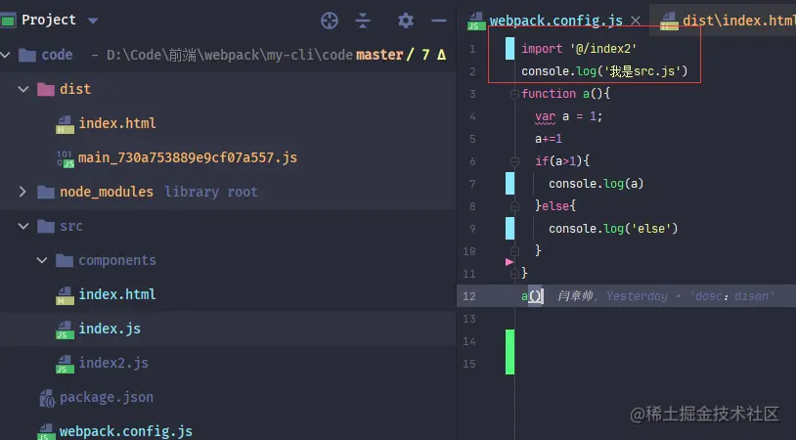Click the locate opened file crosshair icon
The image size is (796, 440).
point(330,21)
